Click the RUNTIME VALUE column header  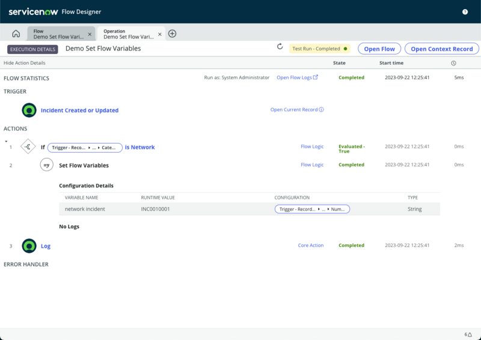158,198
